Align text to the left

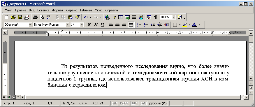(x=111, y=25)
